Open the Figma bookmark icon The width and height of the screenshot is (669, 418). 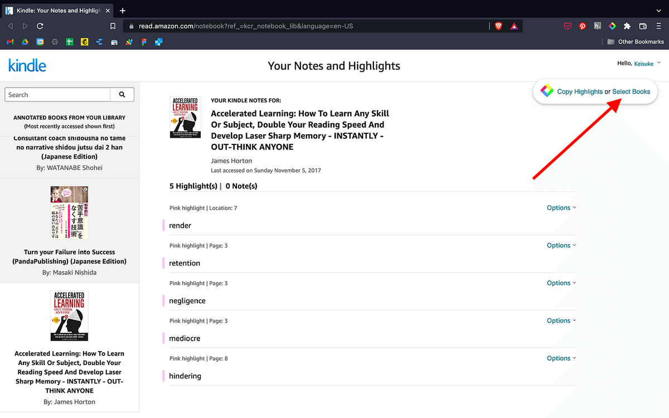[144, 42]
